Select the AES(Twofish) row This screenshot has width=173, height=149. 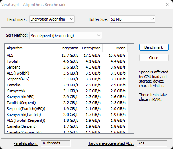click(x=66, y=73)
